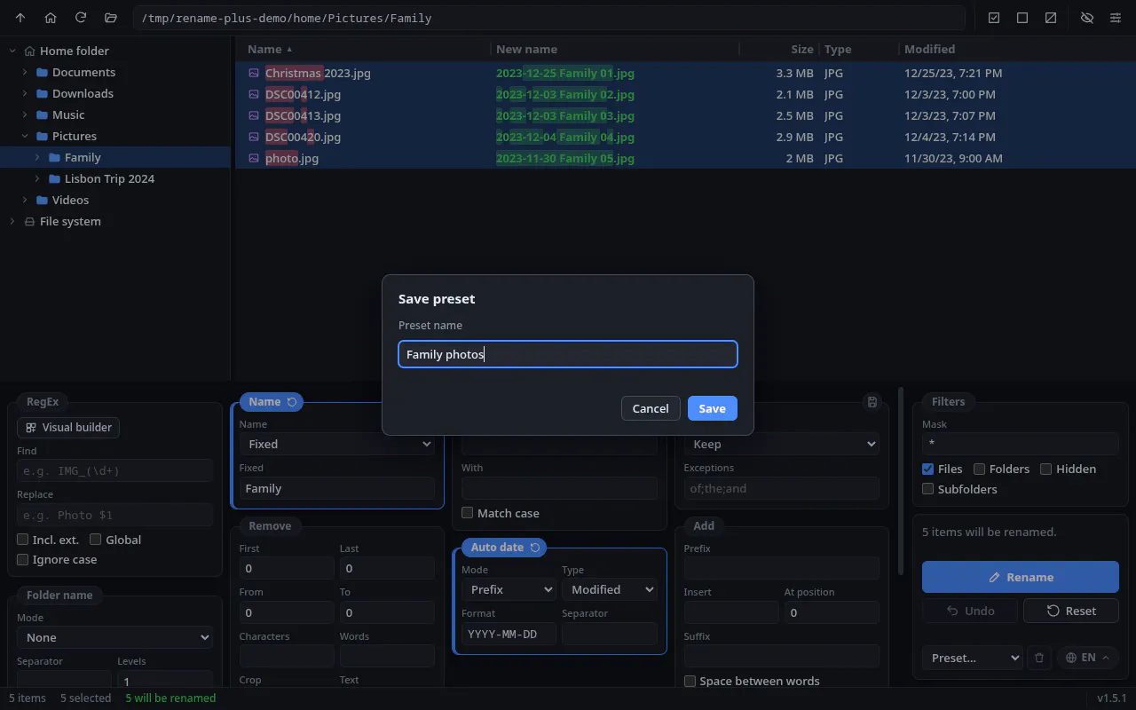Image resolution: width=1136 pixels, height=710 pixels.
Task: Tick the Ignore case checkbox
Action: [x=23, y=560]
